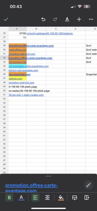97x211 pixels.
Task: Undo the last action
Action: pos(43,19)
